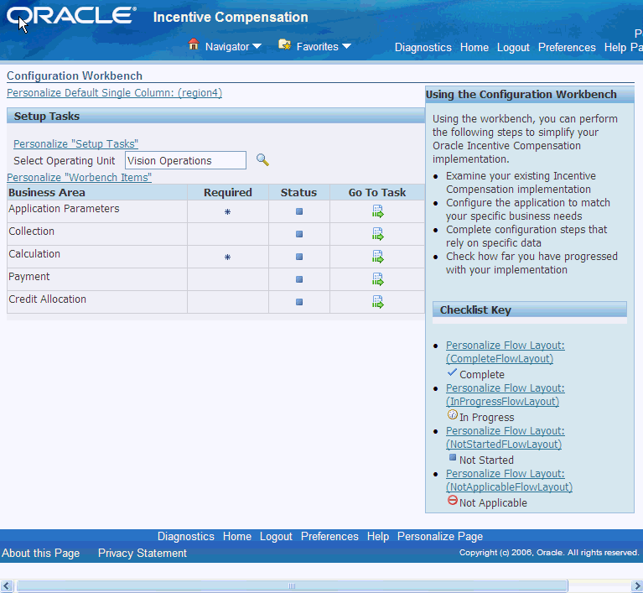Open Personalize Flow Layout NotStartedFLowLayout link

(x=506, y=438)
